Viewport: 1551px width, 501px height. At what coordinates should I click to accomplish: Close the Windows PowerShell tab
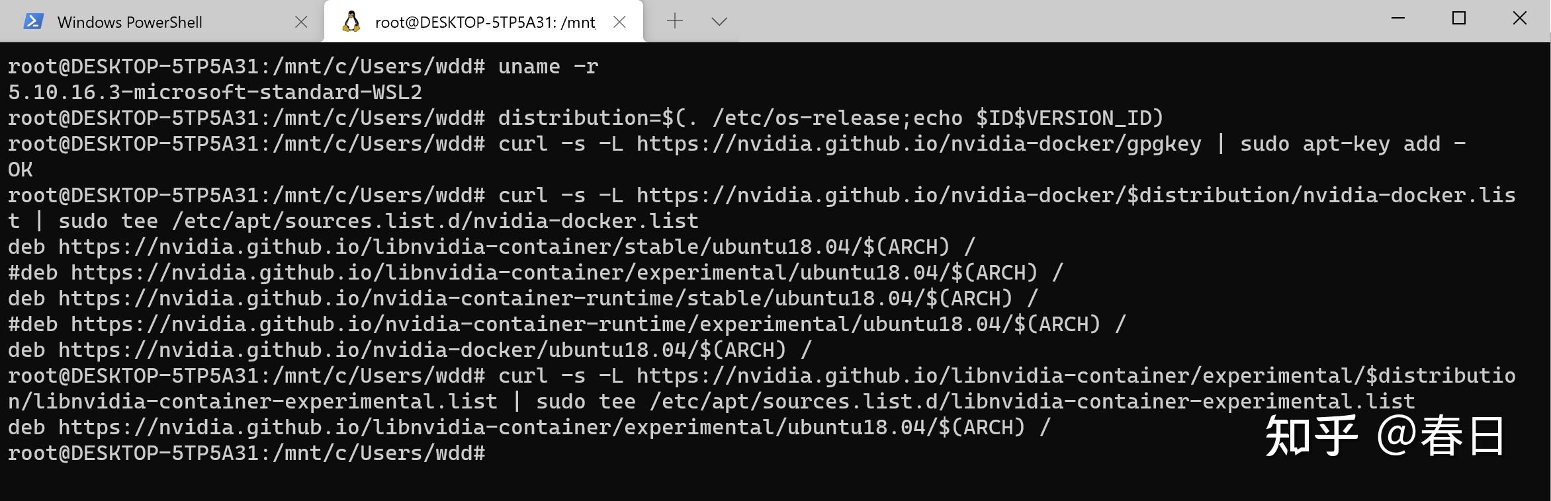pyautogui.click(x=301, y=20)
